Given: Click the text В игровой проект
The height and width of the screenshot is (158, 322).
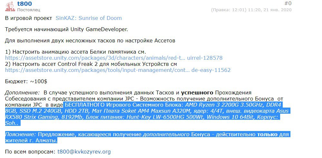Looking at the screenshot, I should (29, 18).
